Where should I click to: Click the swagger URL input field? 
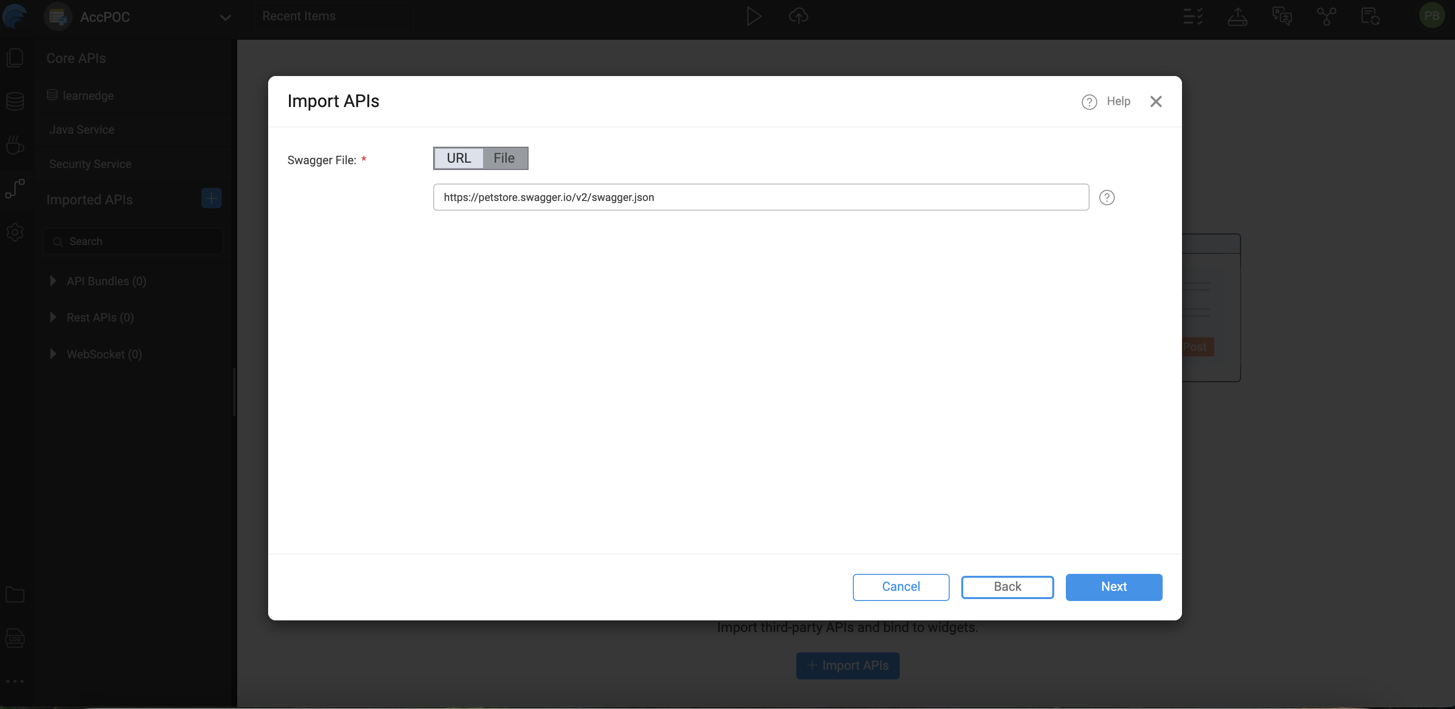point(760,197)
